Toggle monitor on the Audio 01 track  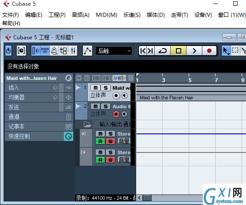(124, 114)
